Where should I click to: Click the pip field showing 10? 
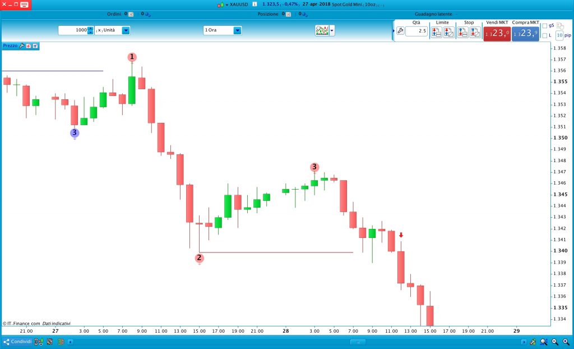[x=559, y=35]
